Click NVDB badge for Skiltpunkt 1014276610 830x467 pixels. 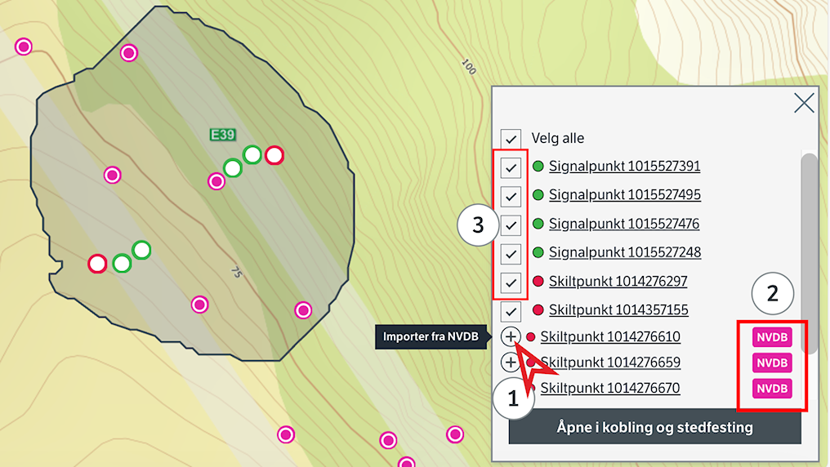pos(772,337)
